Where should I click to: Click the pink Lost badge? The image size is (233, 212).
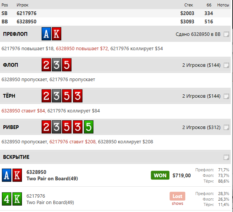coord(177,196)
